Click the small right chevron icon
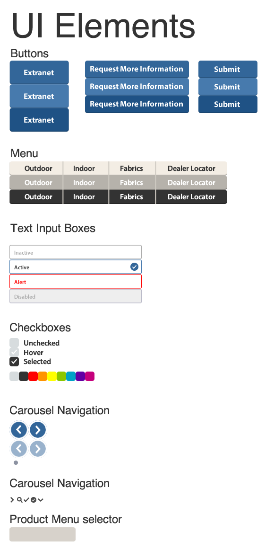The image size is (274, 559). click(12, 500)
